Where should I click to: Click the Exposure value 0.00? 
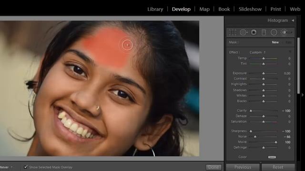pyautogui.click(x=287, y=73)
